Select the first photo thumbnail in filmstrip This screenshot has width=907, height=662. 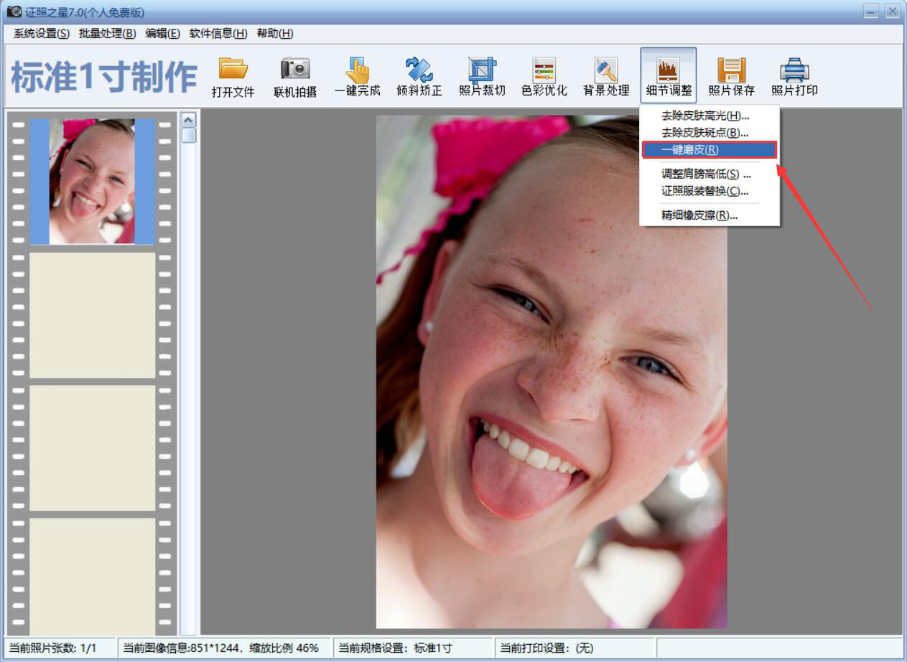pyautogui.click(x=92, y=182)
